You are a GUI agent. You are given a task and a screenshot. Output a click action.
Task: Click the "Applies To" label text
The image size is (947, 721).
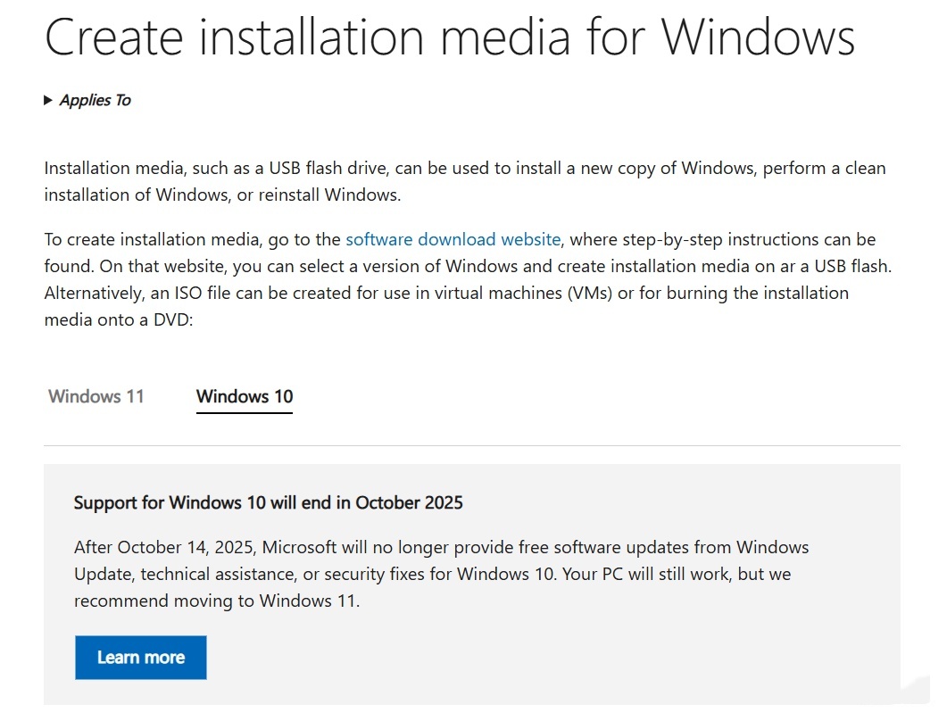click(x=95, y=101)
